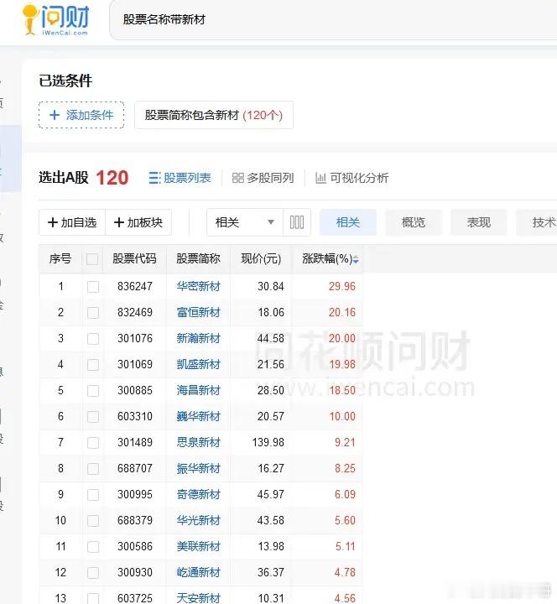Switch to 多股同列 view
Viewport: 557px width, 604px height.
click(x=263, y=178)
